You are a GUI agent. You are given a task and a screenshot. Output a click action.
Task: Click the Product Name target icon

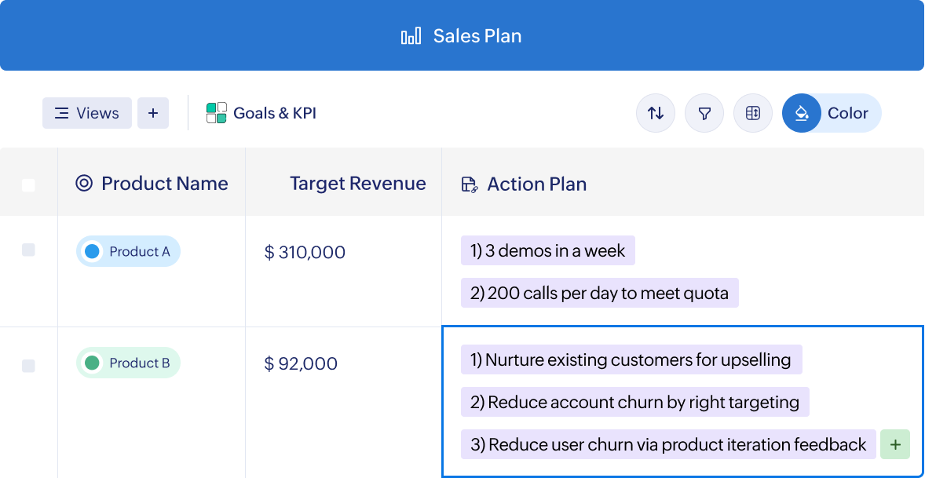click(x=84, y=184)
